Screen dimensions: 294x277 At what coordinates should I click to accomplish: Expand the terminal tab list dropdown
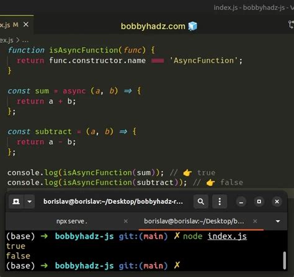278,221
